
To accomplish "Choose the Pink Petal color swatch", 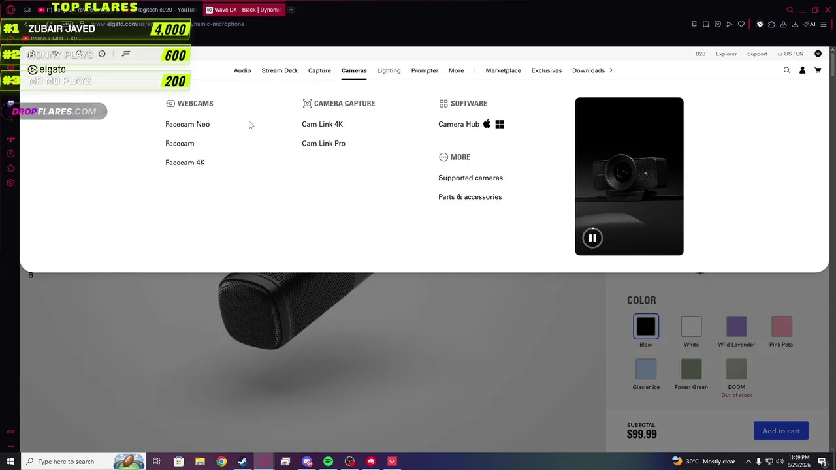I will pos(782,326).
